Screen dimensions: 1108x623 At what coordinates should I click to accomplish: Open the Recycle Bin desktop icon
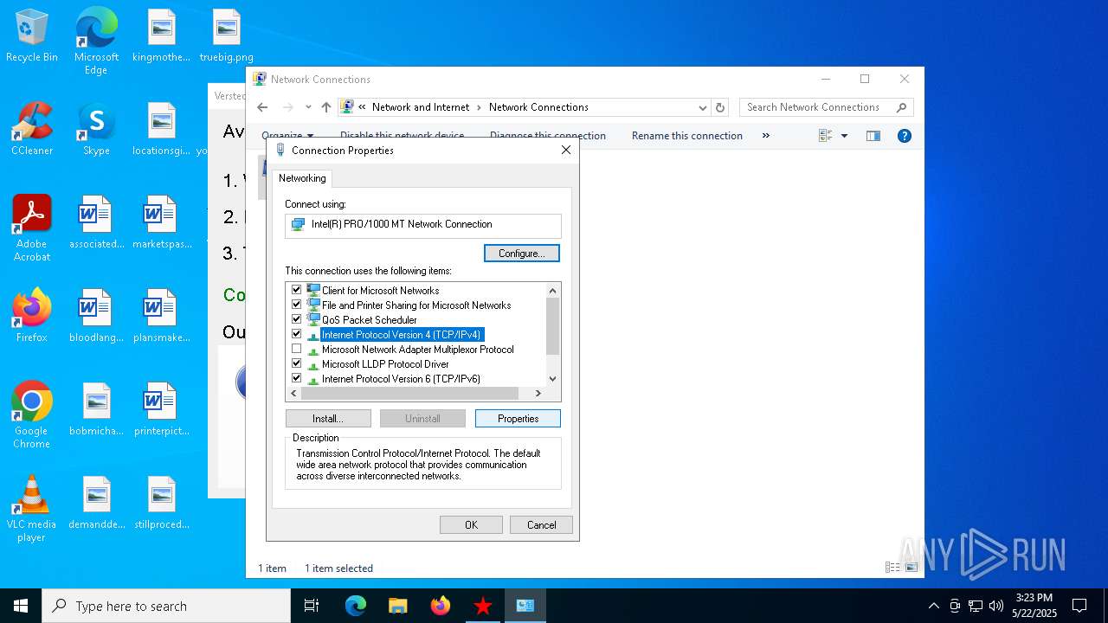pyautogui.click(x=32, y=36)
